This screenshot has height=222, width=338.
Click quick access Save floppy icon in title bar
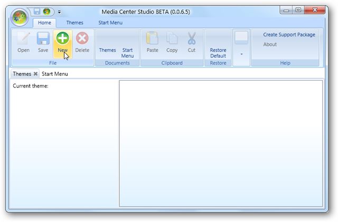click(37, 11)
